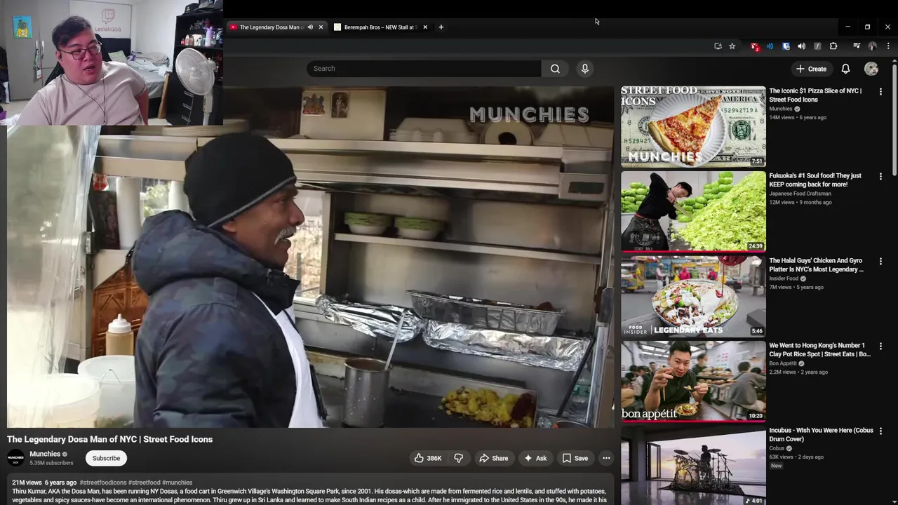Mute audio on the Dosa Man tab

[310, 27]
